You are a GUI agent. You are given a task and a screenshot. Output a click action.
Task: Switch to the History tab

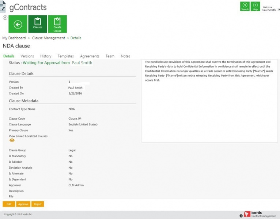(46, 56)
